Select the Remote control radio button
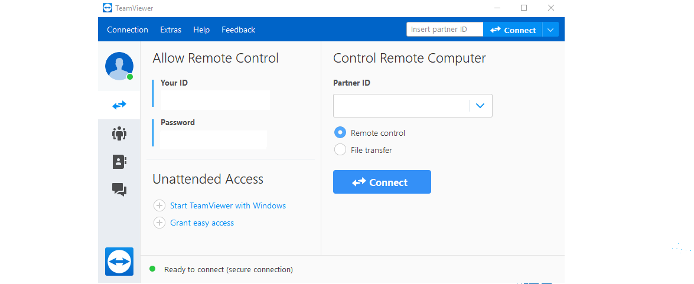This screenshot has width=694, height=284. click(340, 133)
